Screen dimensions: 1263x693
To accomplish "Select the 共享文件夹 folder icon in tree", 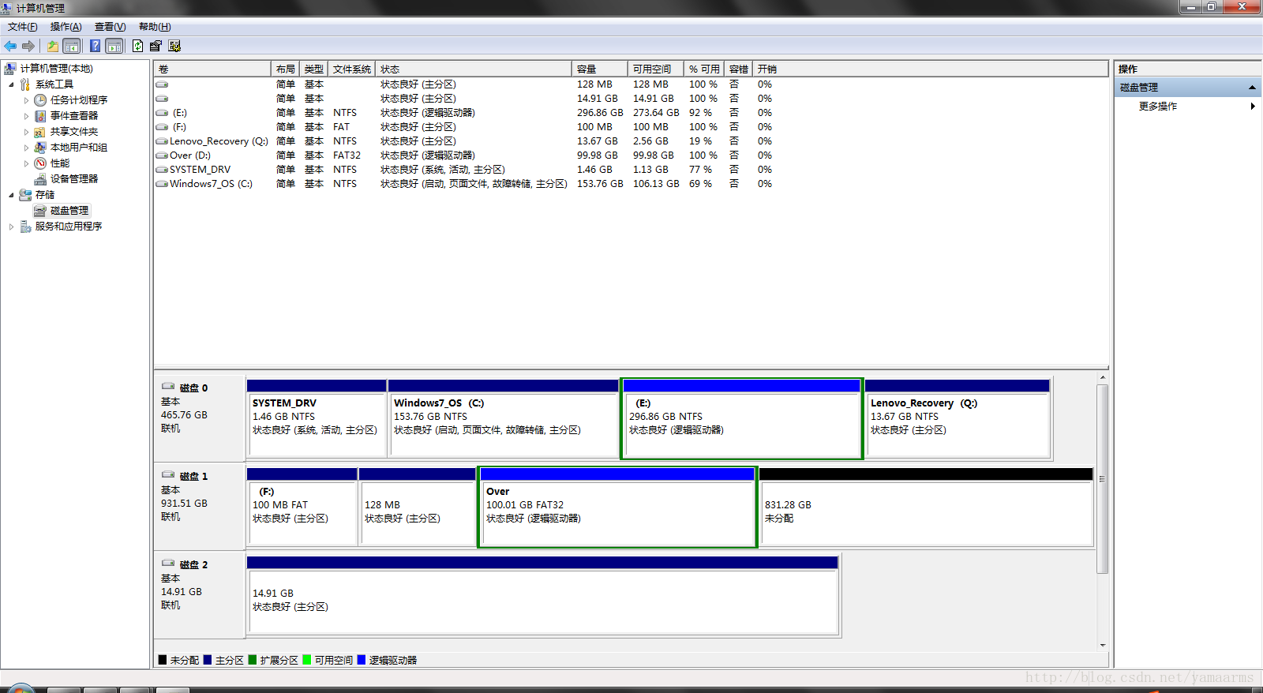I will (40, 132).
